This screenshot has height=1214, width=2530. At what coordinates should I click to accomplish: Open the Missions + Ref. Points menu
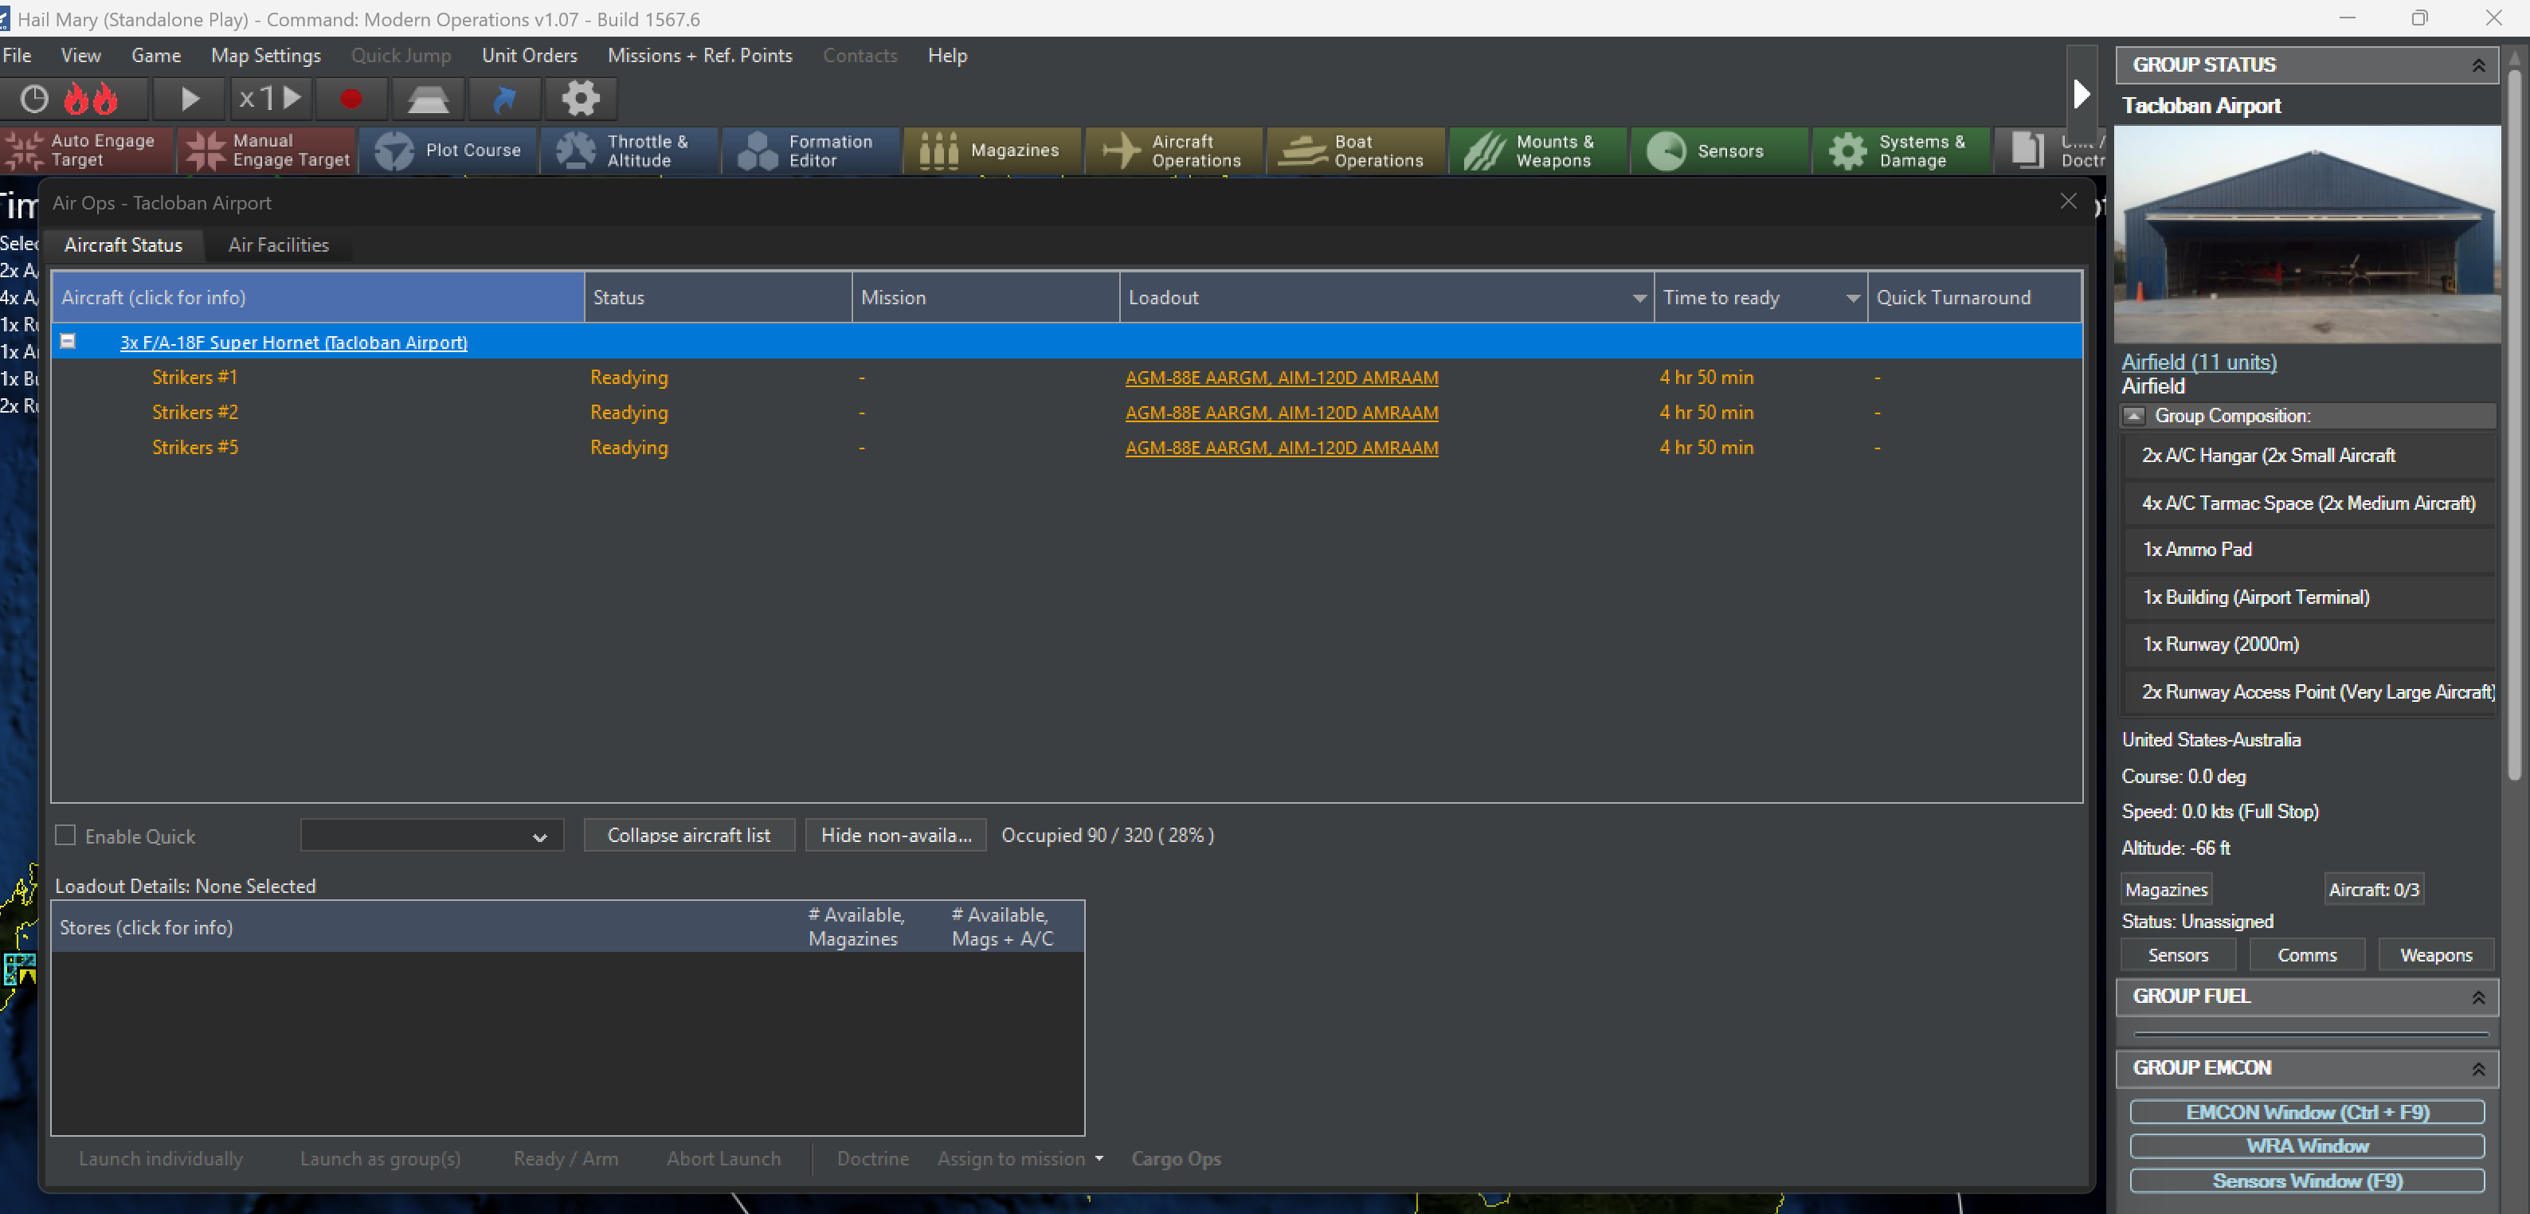(699, 55)
